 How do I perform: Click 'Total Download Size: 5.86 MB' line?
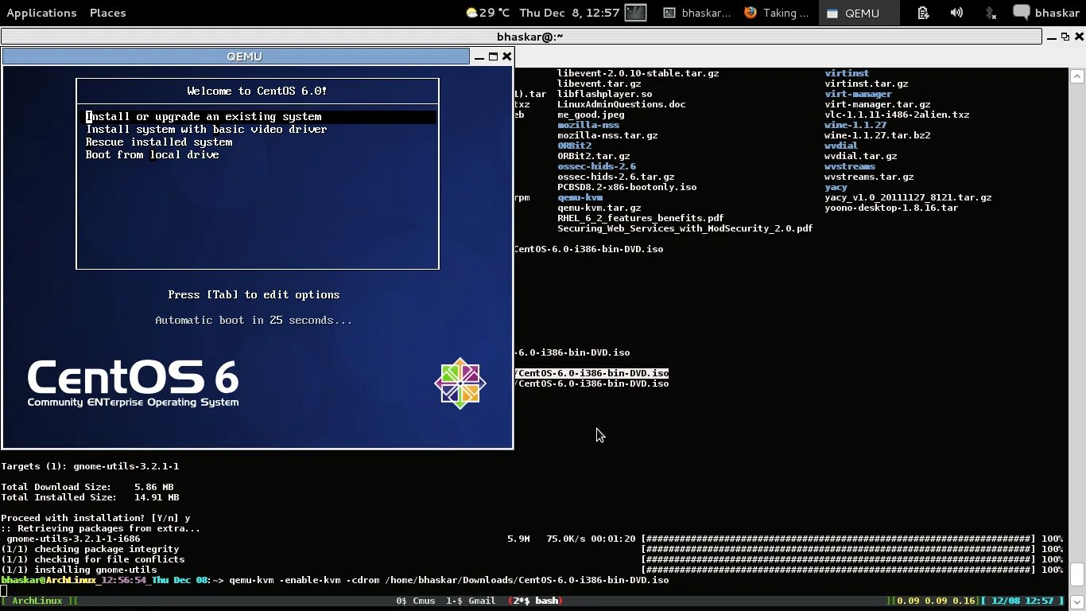coord(87,487)
